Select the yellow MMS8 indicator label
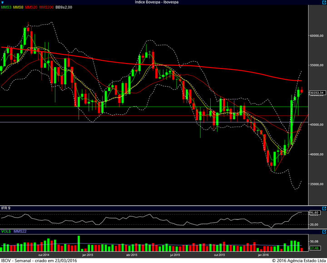Screen dimensions: 327x263 tap(19, 8)
